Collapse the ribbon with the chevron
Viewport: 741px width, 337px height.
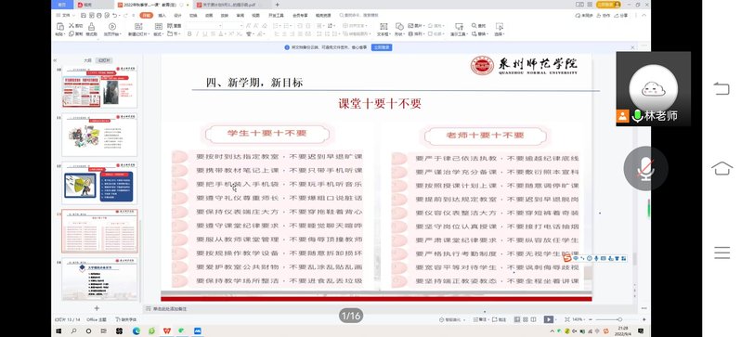click(643, 16)
